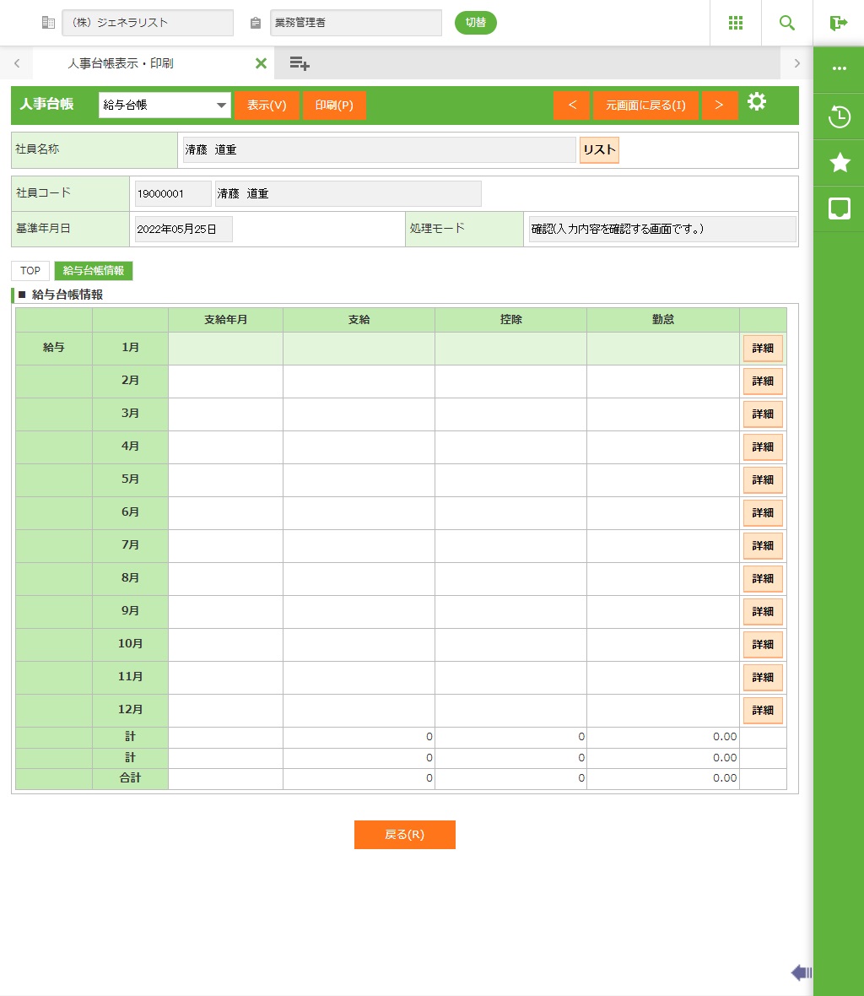
Task: Open favorites star icon in sidebar
Action: pos(839,163)
